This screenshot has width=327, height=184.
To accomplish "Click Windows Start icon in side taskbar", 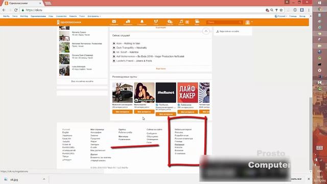I will tap(319, 3).
